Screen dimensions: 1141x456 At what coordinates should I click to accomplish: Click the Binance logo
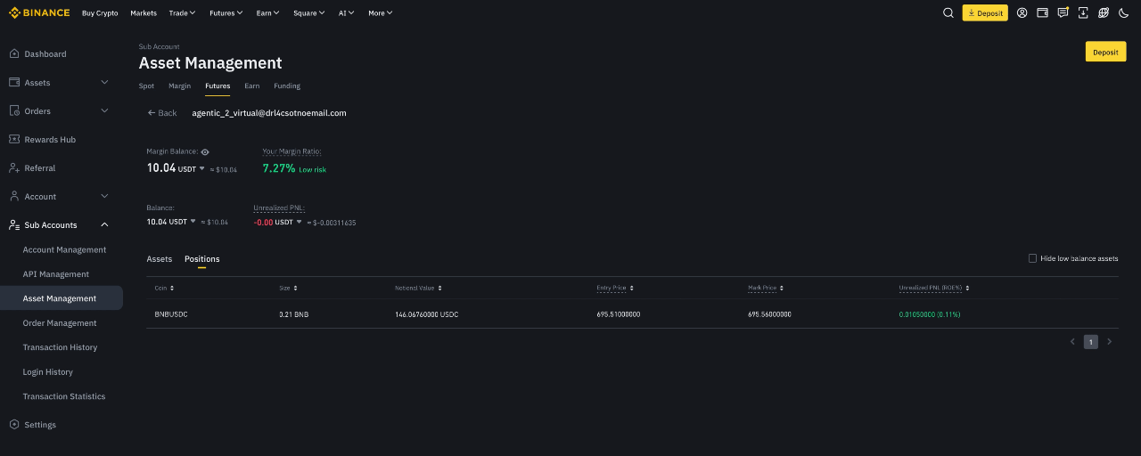point(39,12)
